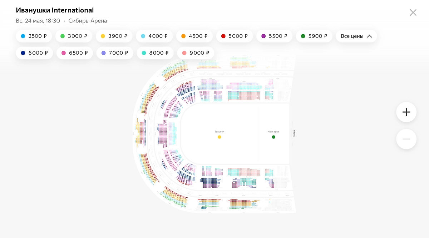Close the seat selection dialog

(x=413, y=12)
